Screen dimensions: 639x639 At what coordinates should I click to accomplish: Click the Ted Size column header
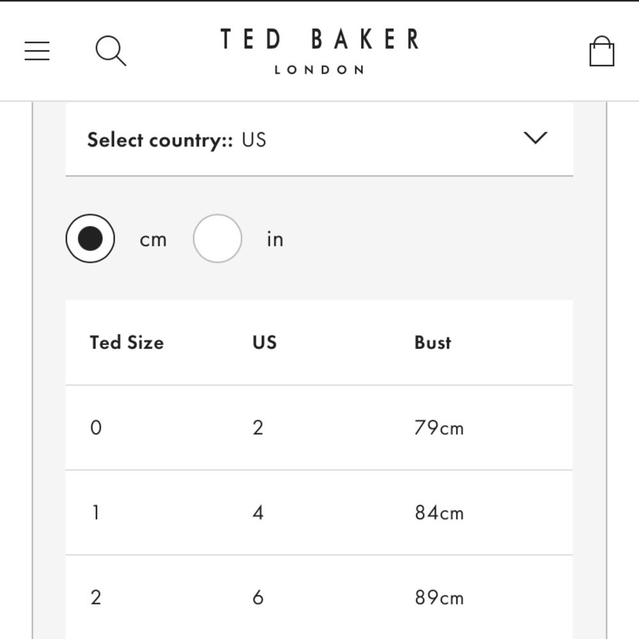click(x=127, y=343)
